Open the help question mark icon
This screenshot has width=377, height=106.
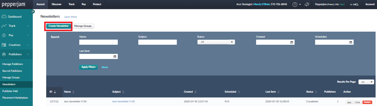295,5
